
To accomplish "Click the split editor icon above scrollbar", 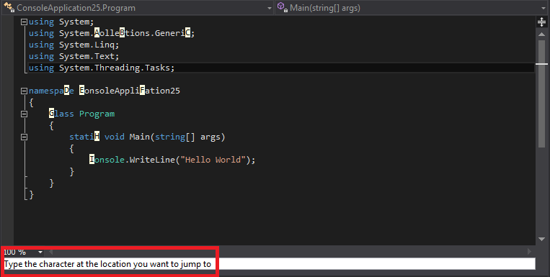I will [x=541, y=22].
